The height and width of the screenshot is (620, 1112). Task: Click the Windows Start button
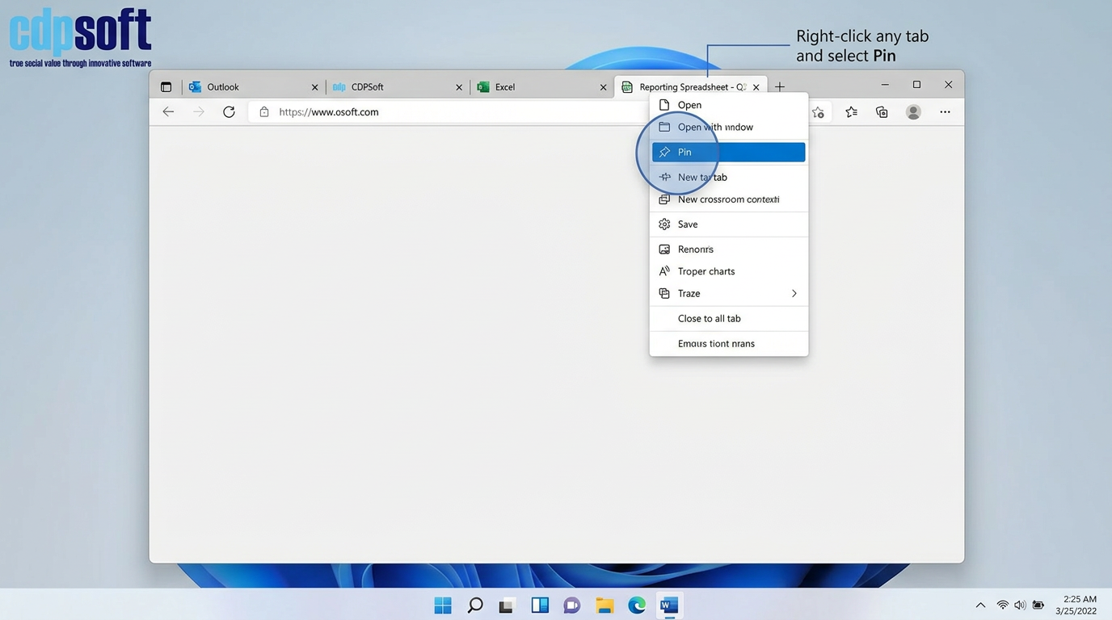click(x=443, y=605)
